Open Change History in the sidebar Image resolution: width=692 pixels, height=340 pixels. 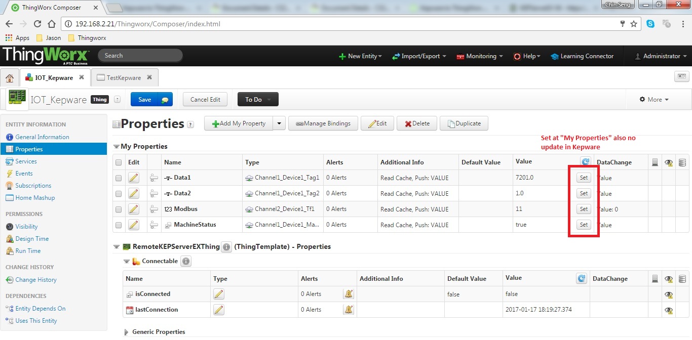(x=36, y=280)
